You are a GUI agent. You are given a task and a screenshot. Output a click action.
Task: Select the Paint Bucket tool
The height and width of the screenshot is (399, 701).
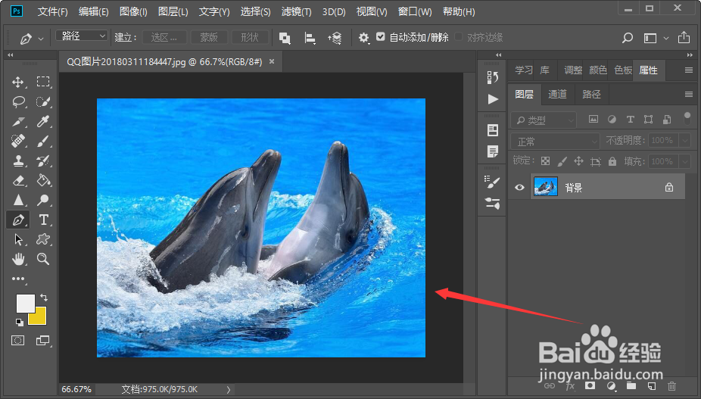point(43,180)
